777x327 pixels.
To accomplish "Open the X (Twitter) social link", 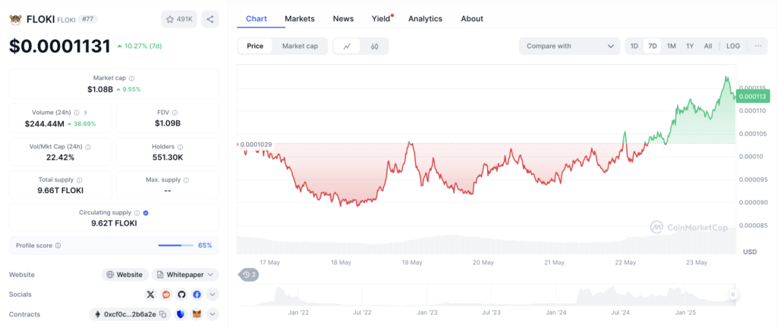I will (151, 294).
